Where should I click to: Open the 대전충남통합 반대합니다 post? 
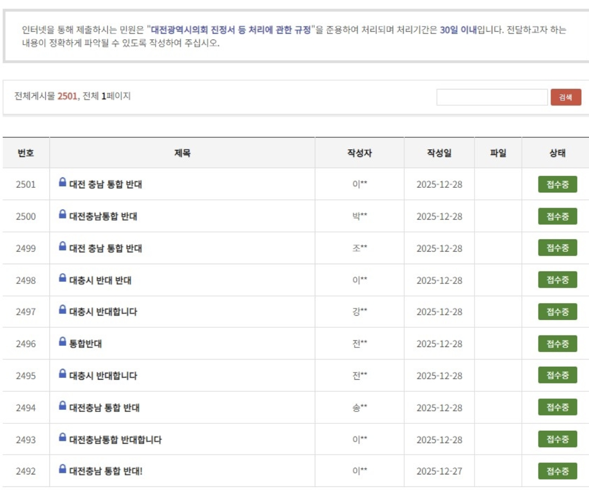[116, 440]
